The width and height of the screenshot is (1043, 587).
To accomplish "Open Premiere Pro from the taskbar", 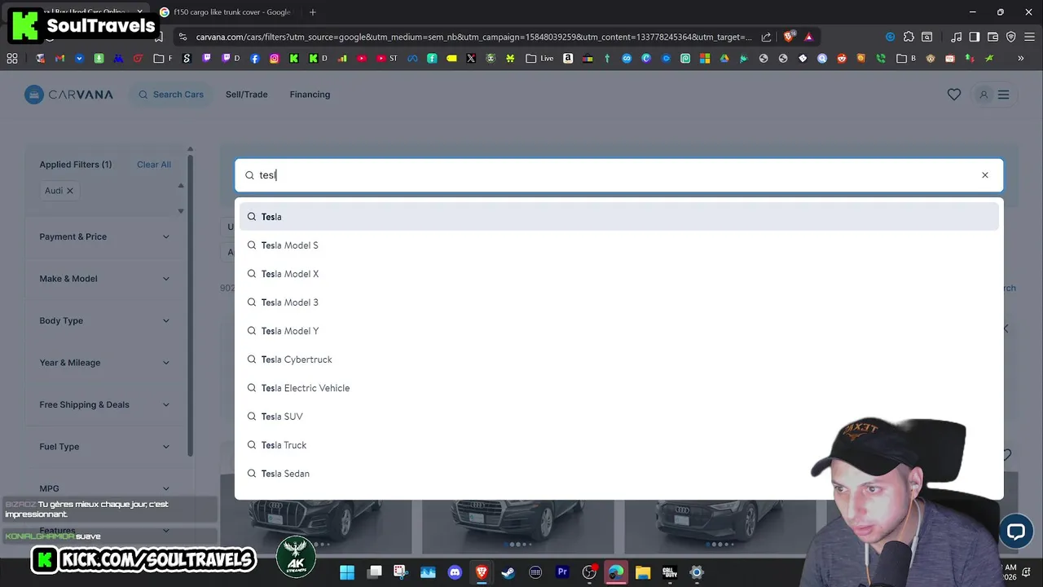I will (562, 572).
